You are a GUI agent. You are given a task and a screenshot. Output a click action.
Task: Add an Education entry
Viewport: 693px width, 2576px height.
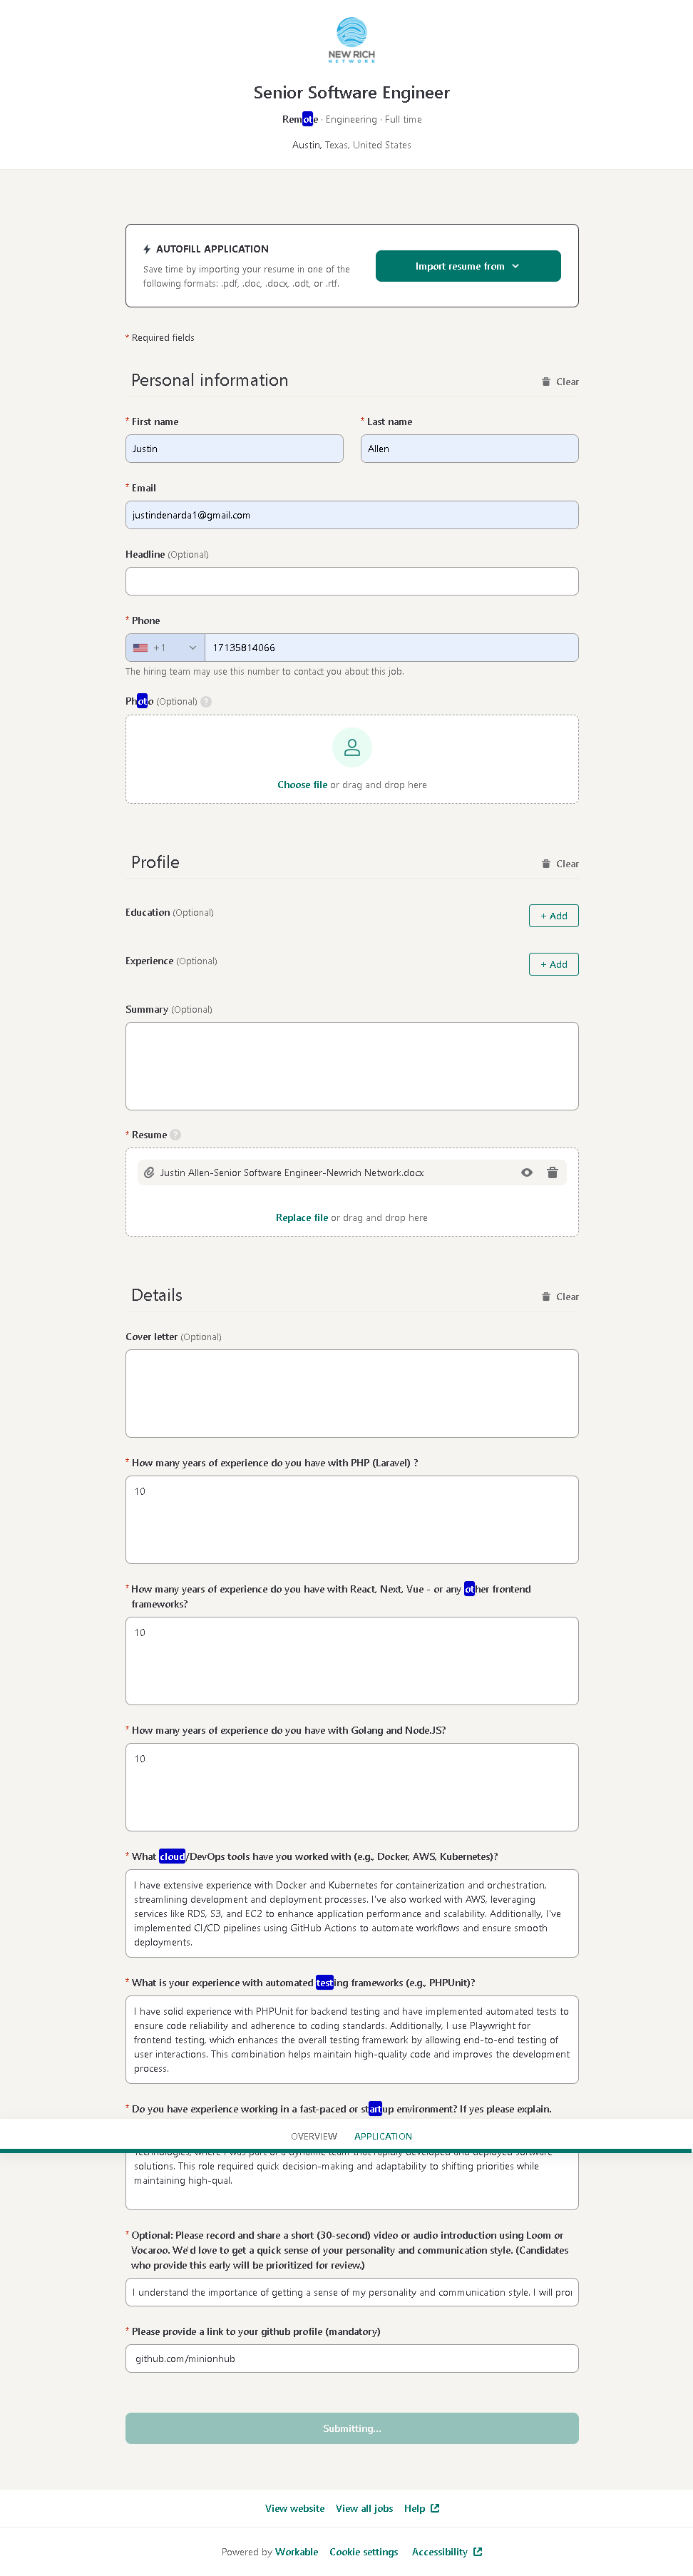pyautogui.click(x=553, y=916)
